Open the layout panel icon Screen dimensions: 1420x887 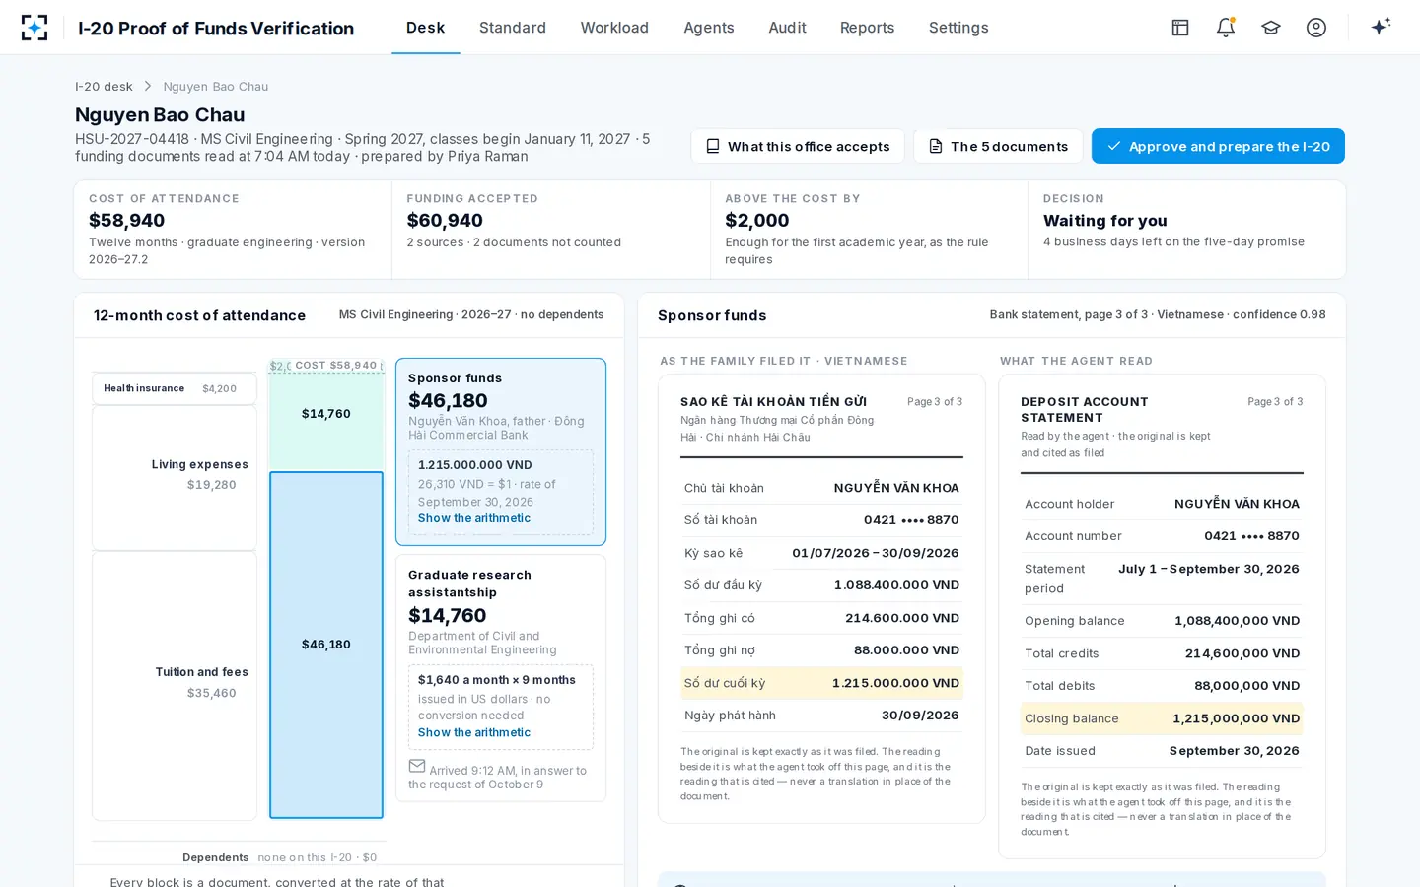(x=1180, y=28)
